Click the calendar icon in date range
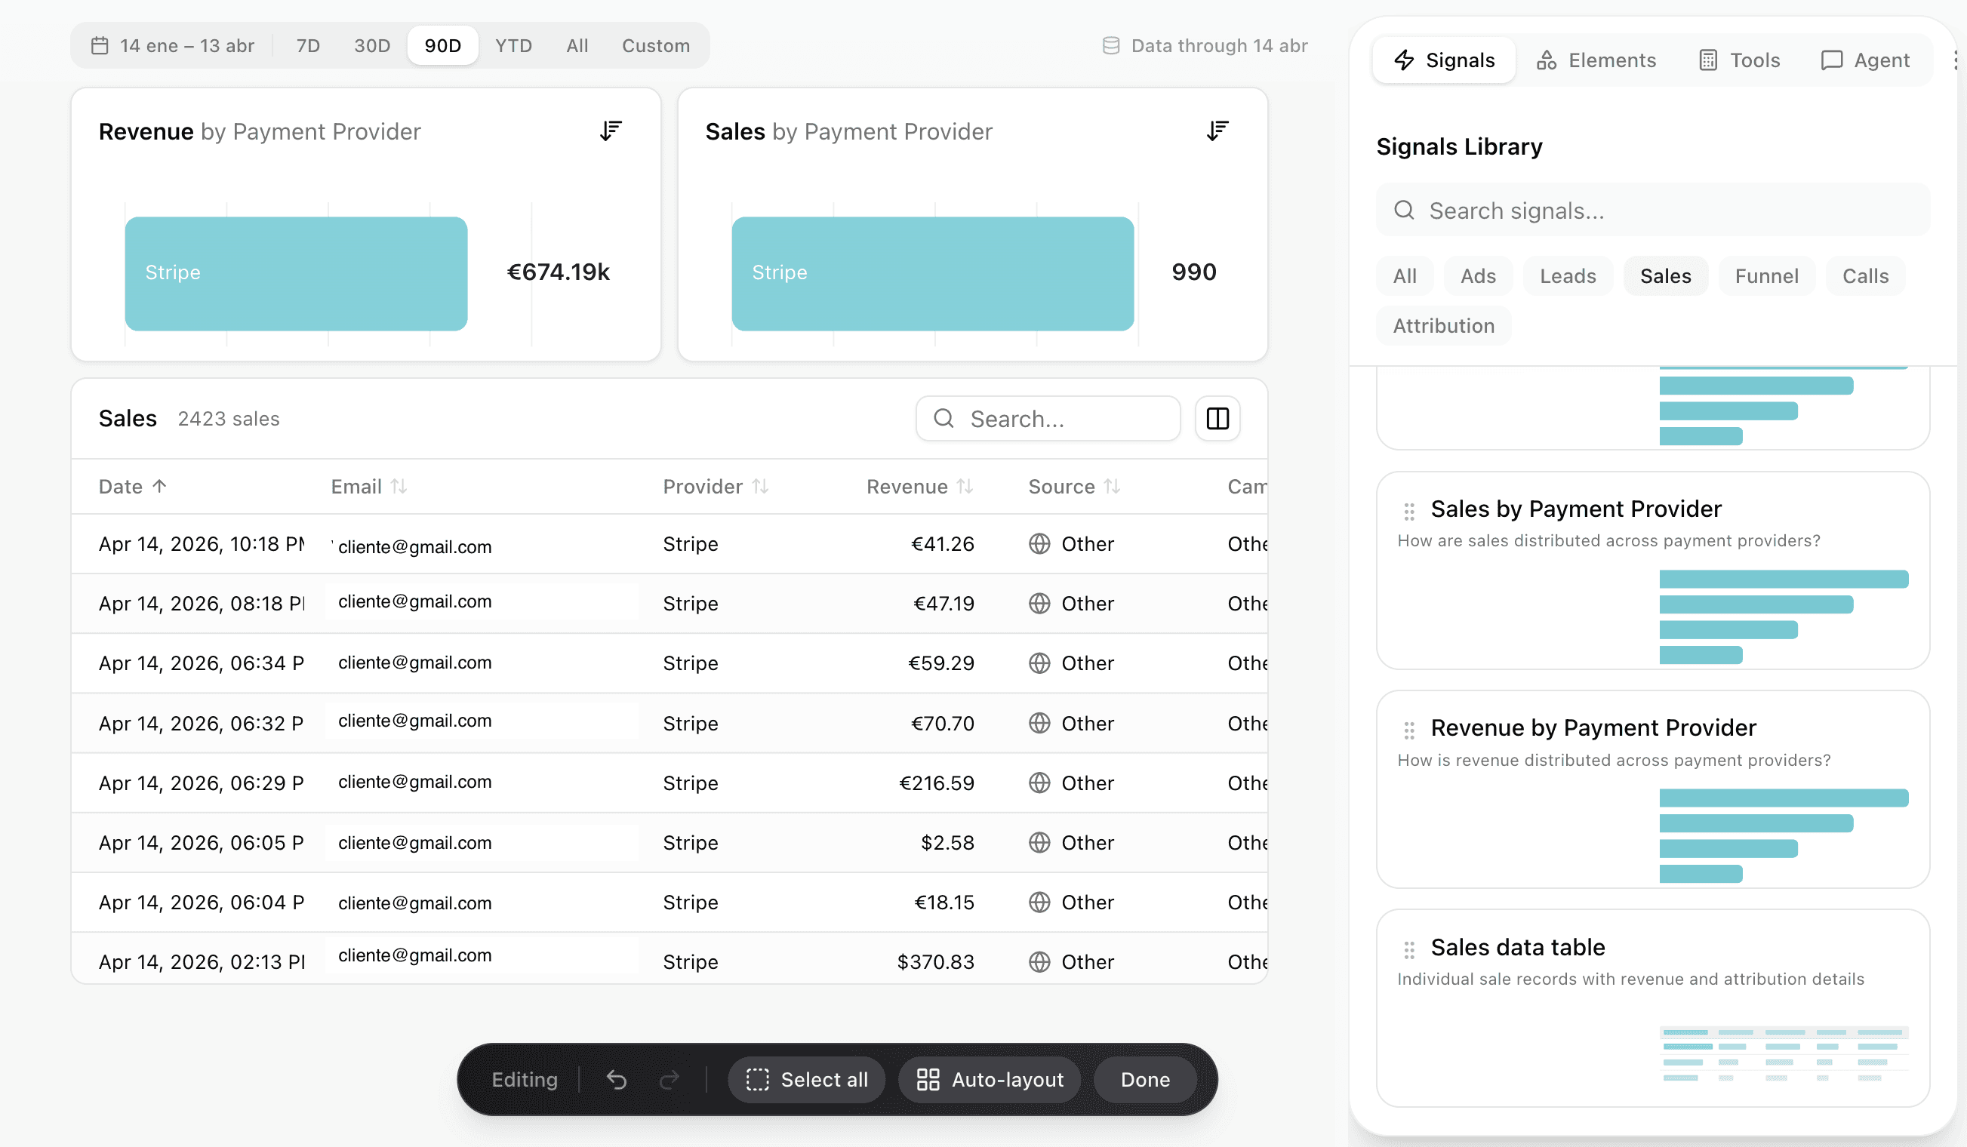Image resolution: width=1967 pixels, height=1147 pixels. (100, 45)
